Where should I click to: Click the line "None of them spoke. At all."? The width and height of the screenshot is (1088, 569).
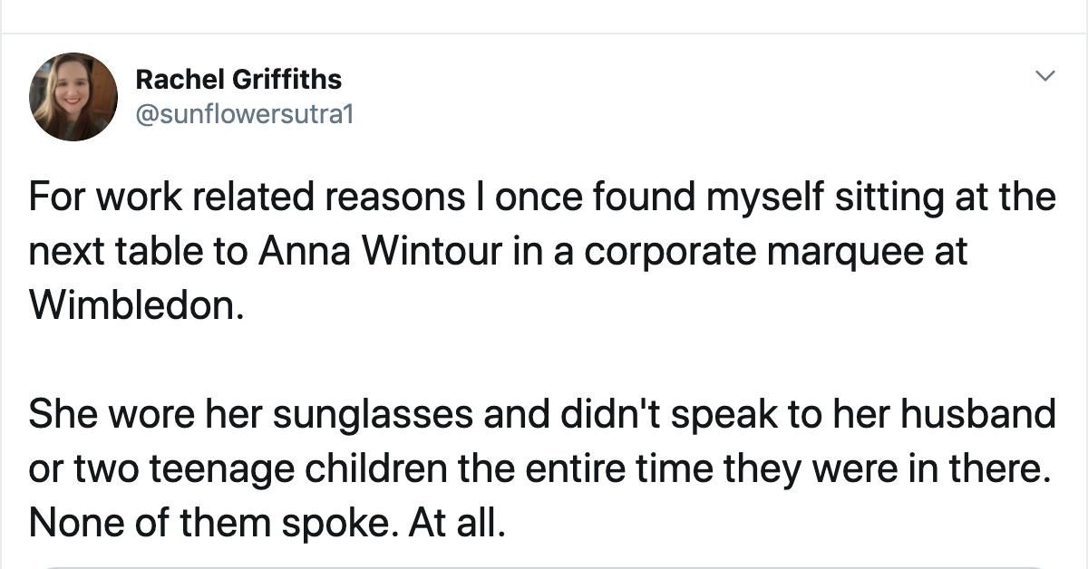[265, 524]
